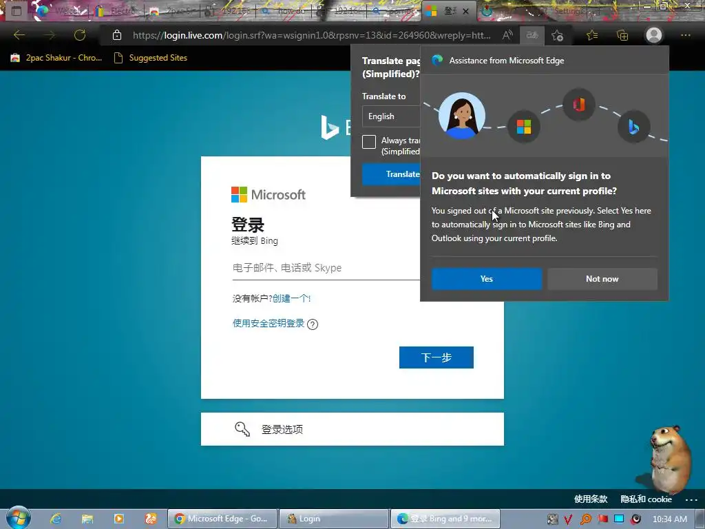Open Read Aloud from the address bar

pyautogui.click(x=507, y=35)
